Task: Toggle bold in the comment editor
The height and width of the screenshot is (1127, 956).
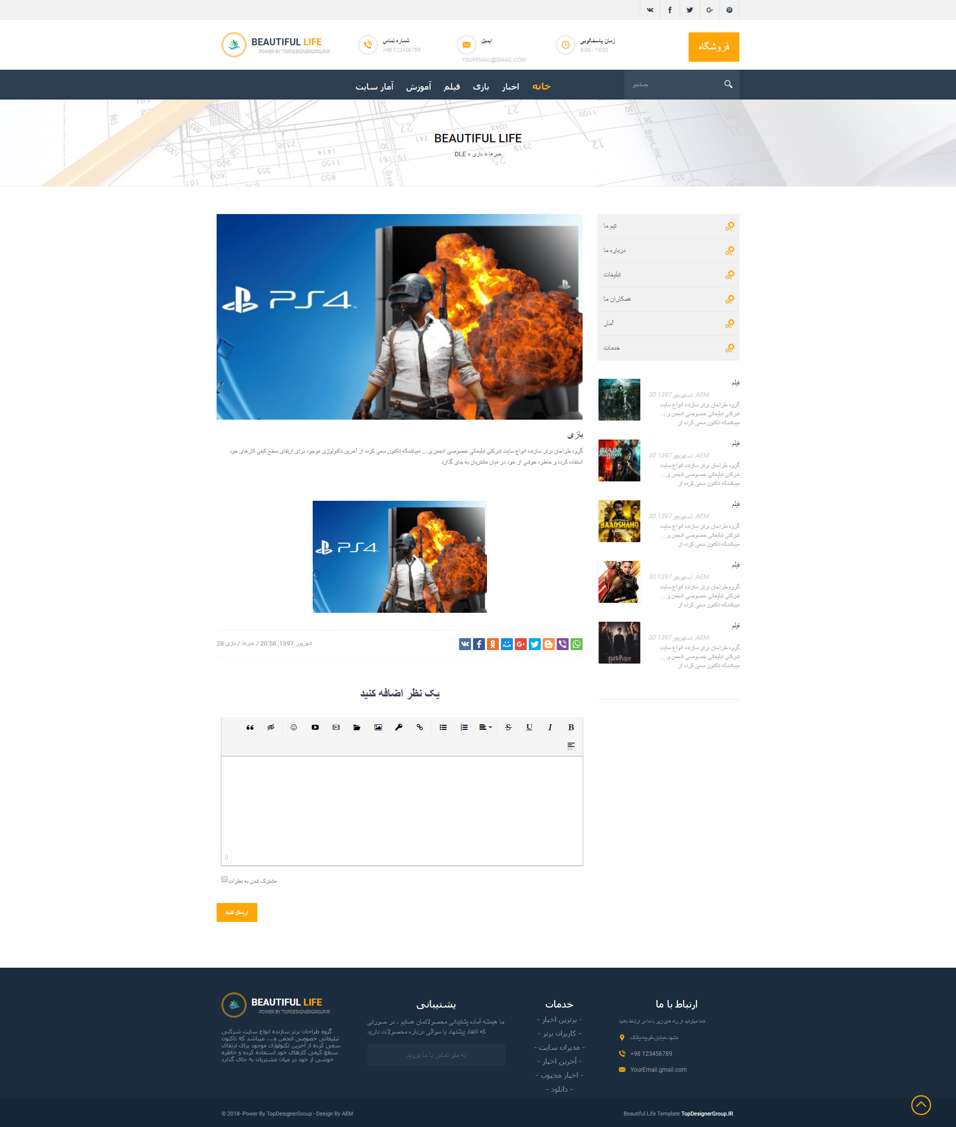Action: click(x=571, y=727)
